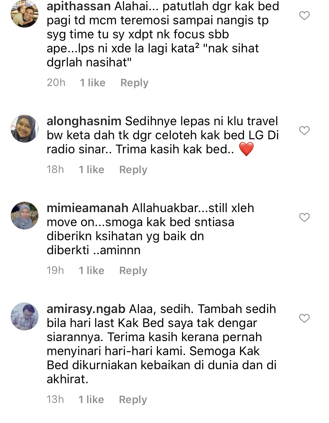Tap the heart next to amirasy.ngab's comment

coord(304,318)
